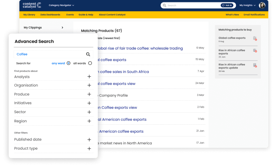Click buy icon for African coffee exports update
275x165 pixels.
(255, 65)
